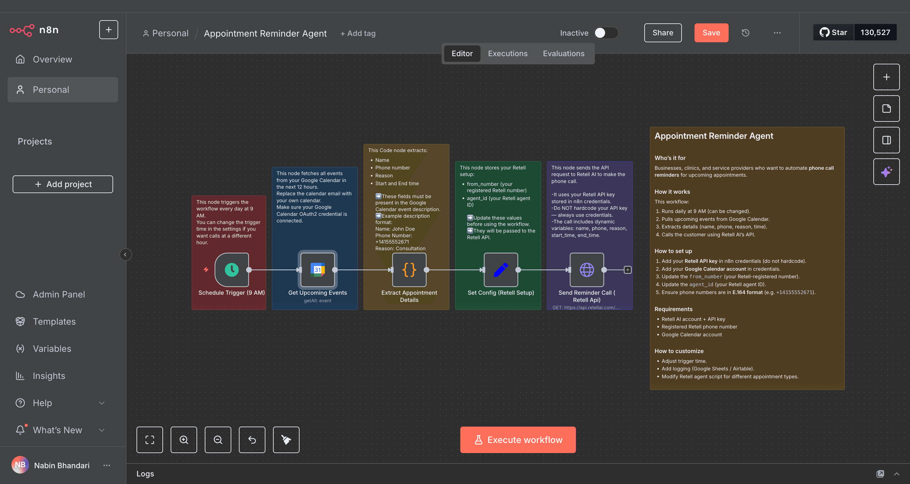Zoom in on the canvas

[x=184, y=440]
